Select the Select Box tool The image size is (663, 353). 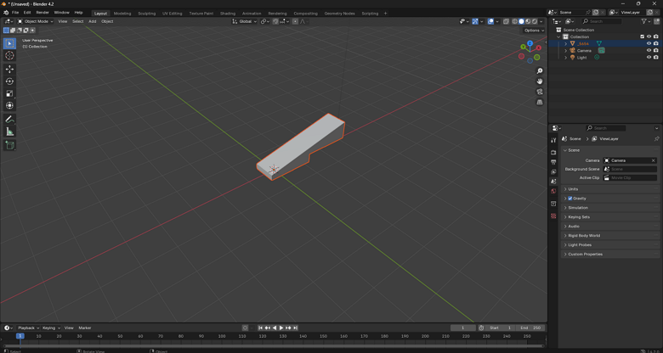point(9,43)
